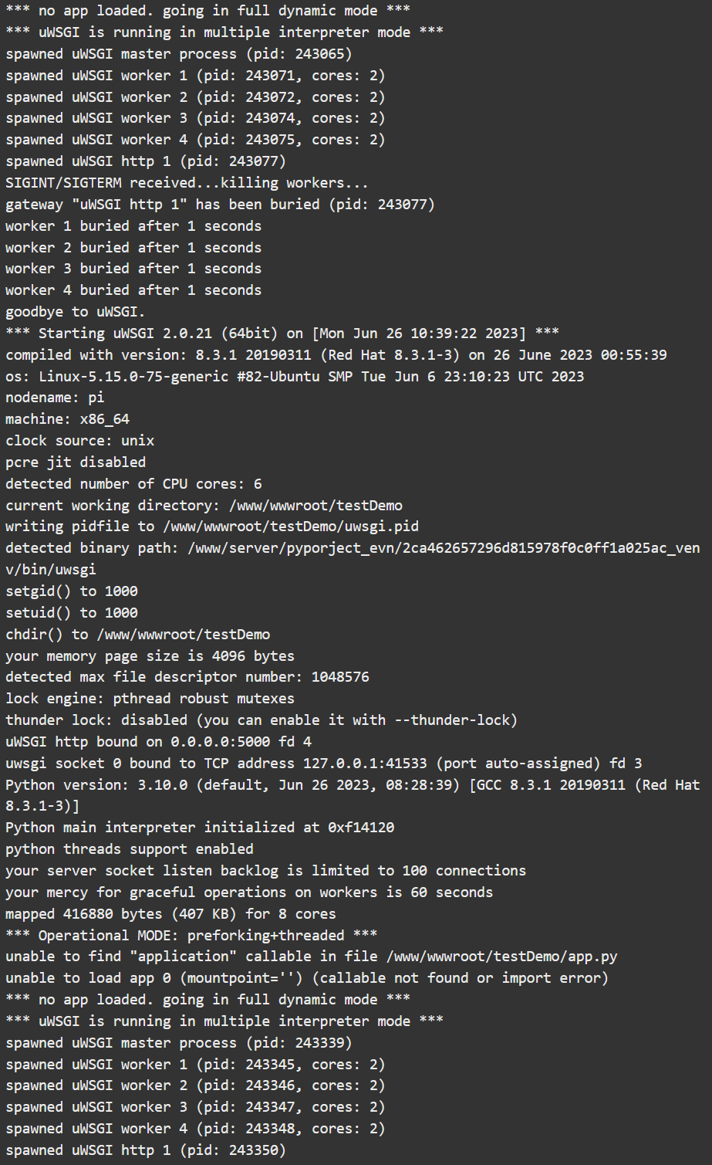Image resolution: width=712 pixels, height=1165 pixels.
Task: Click the 'unable to load app 0' error line
Action: (307, 978)
